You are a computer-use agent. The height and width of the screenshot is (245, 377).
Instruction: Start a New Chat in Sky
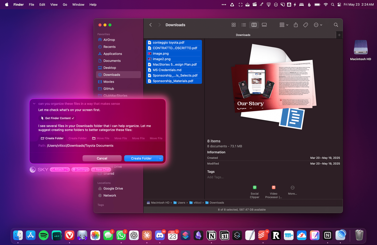(101, 170)
